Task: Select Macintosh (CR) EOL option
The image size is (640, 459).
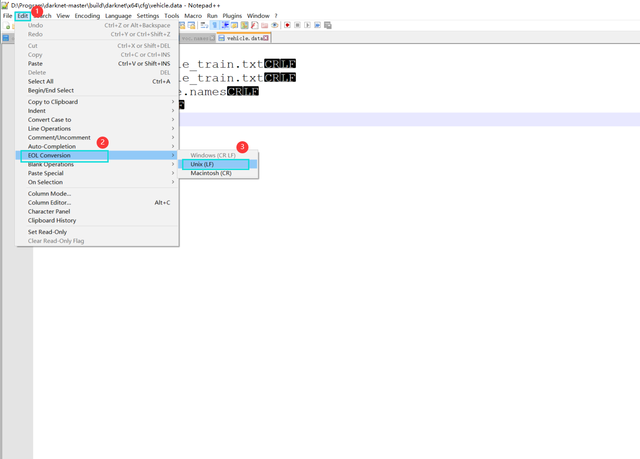Action: 211,173
